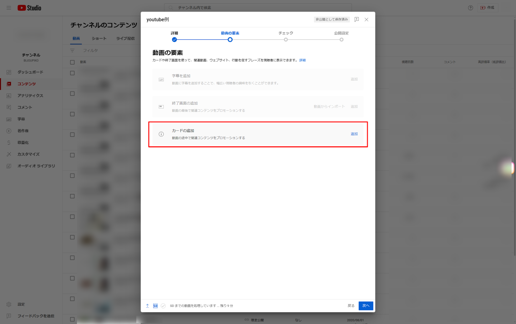Click the 公開設定 step in the stepper
Screen dimensions: 516x324
click(x=341, y=36)
